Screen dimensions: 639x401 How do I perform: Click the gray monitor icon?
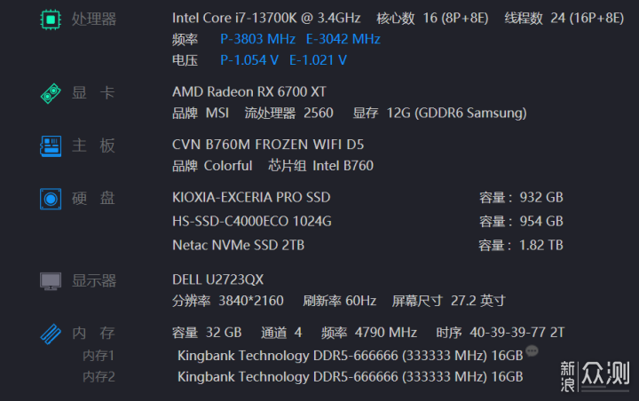(x=51, y=281)
